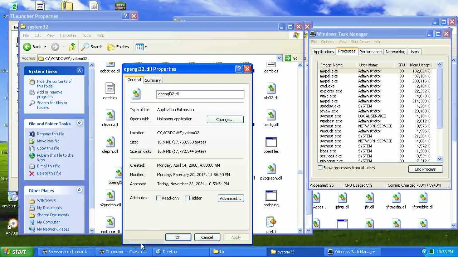Click Rename this file task link
This screenshot has height=257, width=458.
[x=50, y=134]
